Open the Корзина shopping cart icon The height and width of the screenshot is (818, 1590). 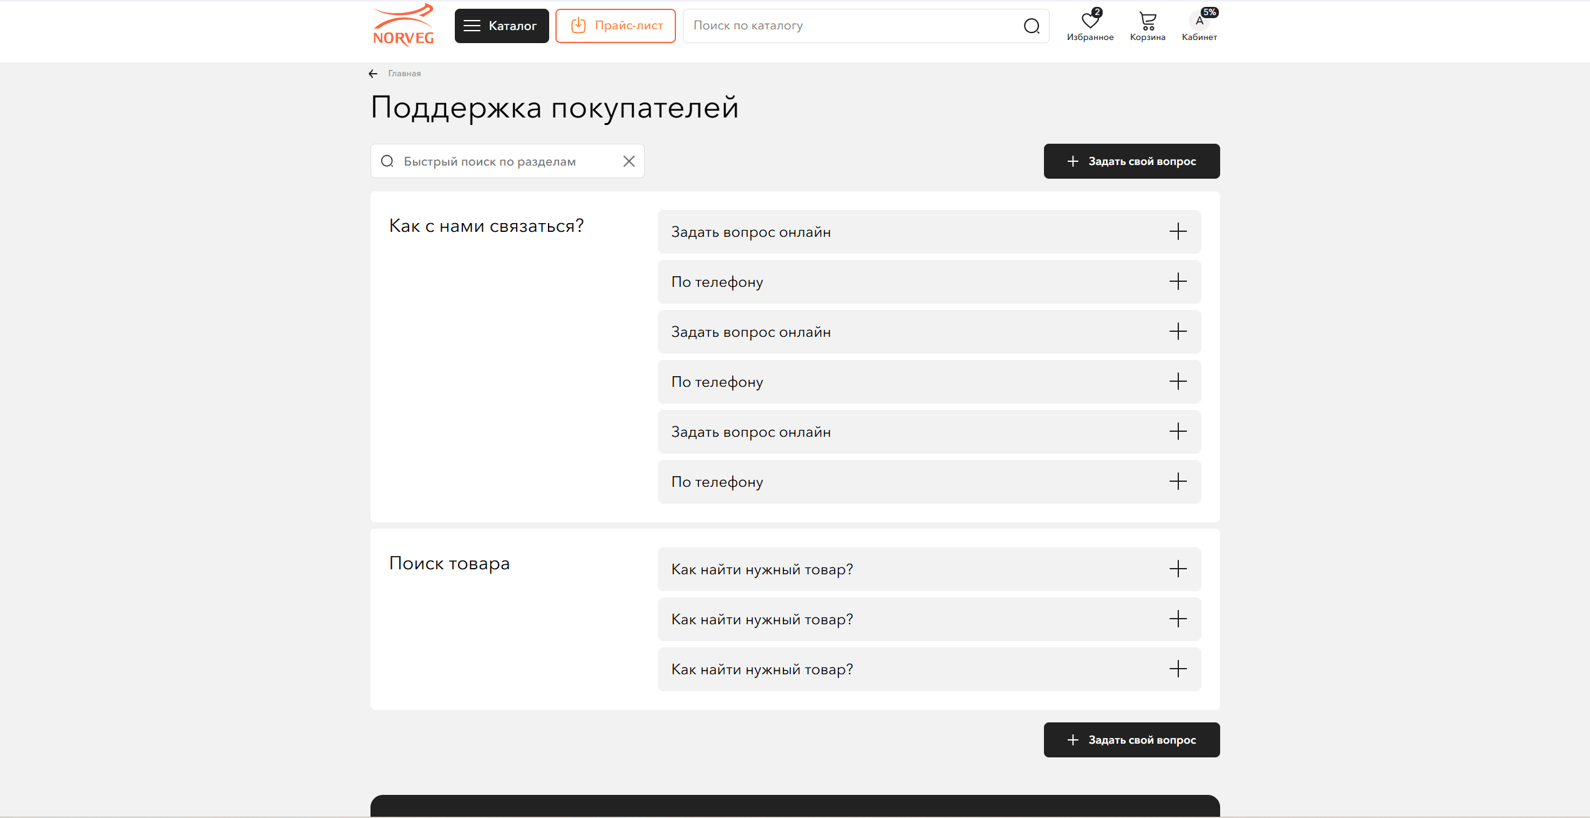1148,21
